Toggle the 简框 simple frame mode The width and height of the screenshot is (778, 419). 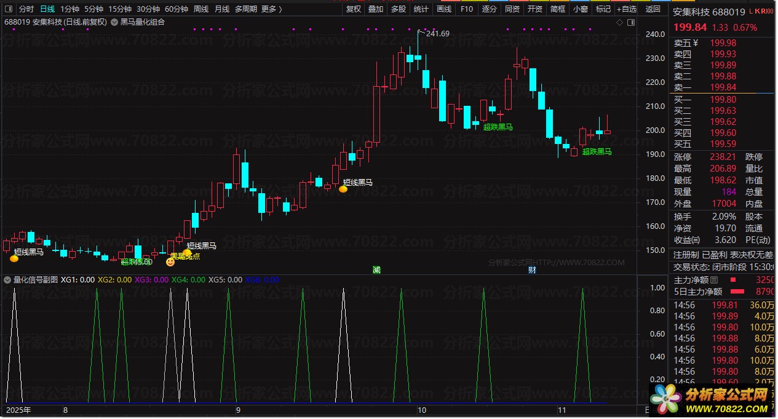pos(558,9)
